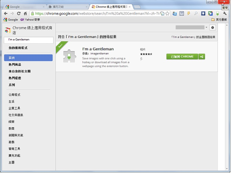Share the extension with the green share button
The width and height of the screenshot is (231, 173).
click(202, 57)
